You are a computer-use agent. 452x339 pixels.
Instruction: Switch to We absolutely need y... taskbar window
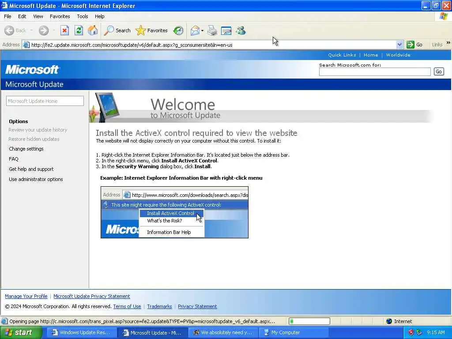[223, 332]
